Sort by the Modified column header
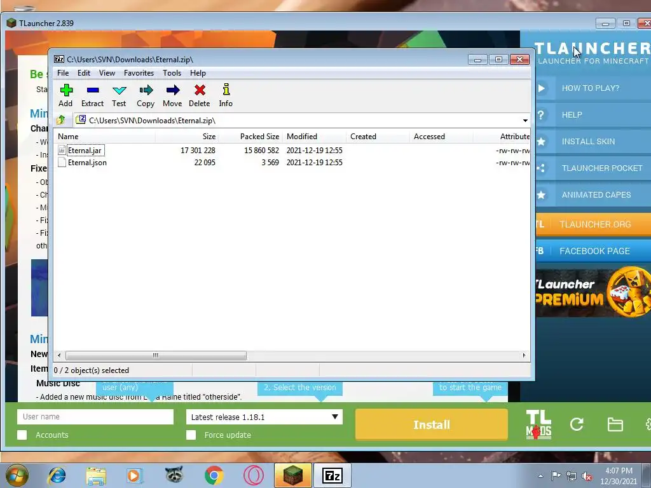Viewport: 651px width, 488px height. (x=314, y=137)
